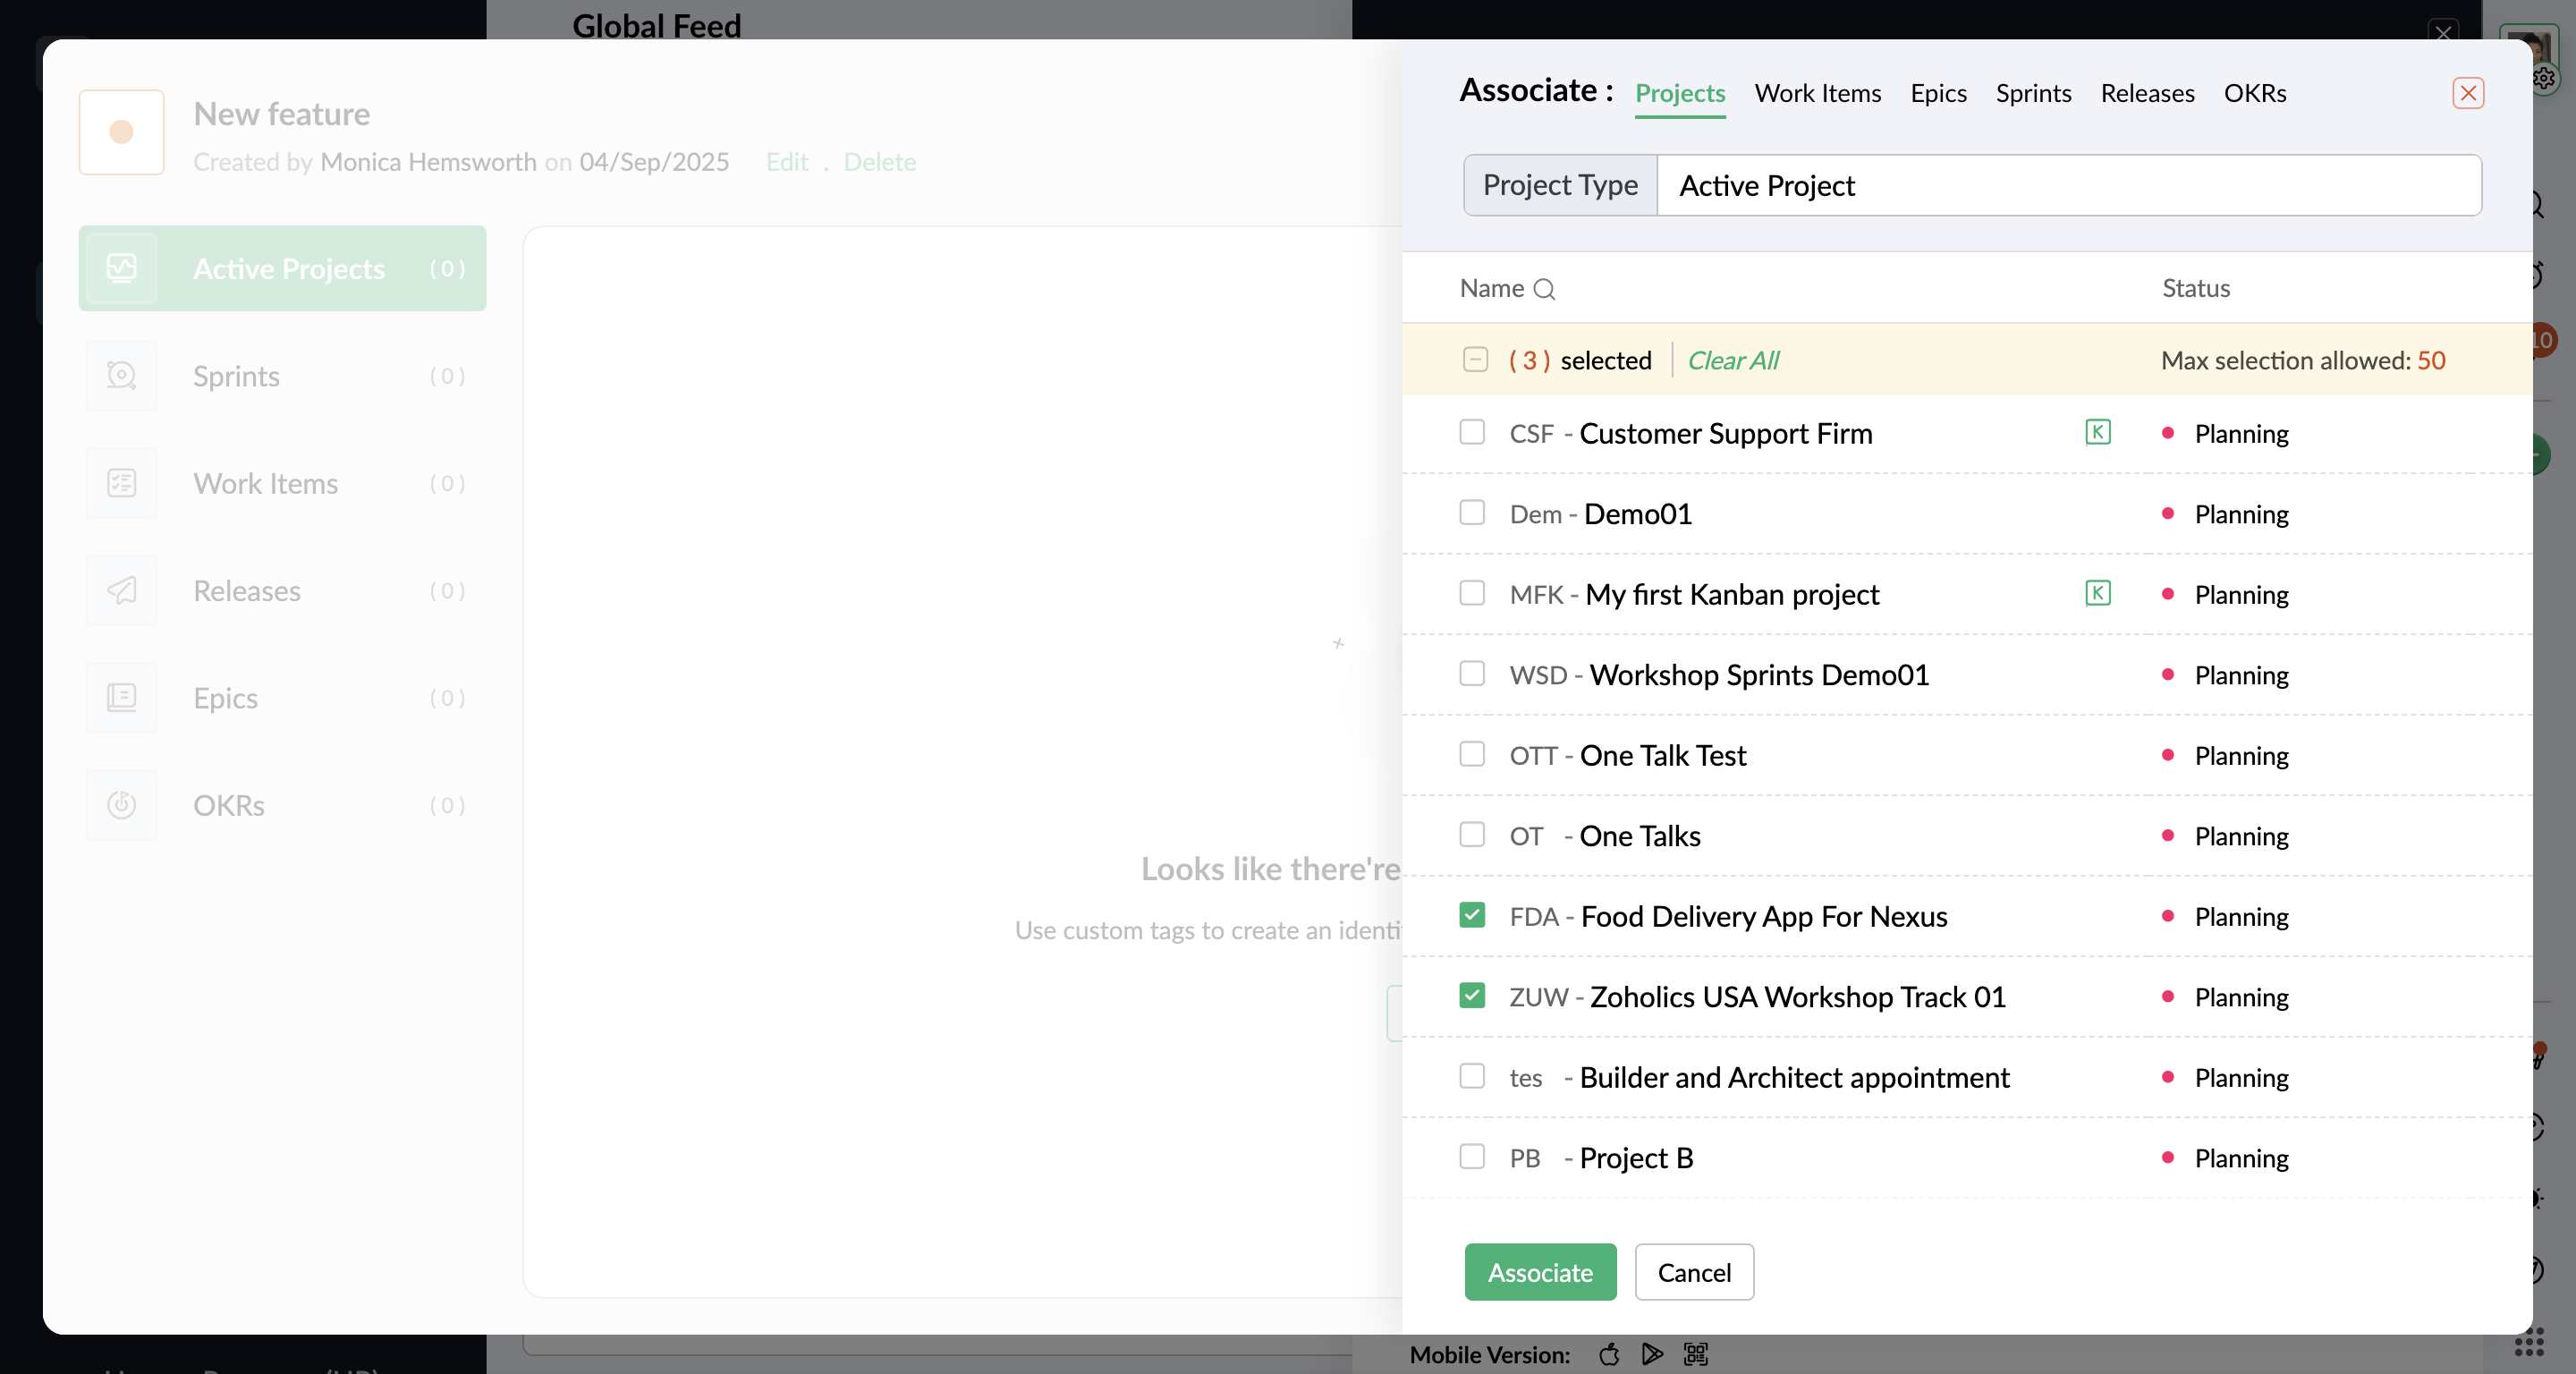
Task: Click the QR code icon next to Mobile Version
Action: pyautogui.click(x=1695, y=1354)
